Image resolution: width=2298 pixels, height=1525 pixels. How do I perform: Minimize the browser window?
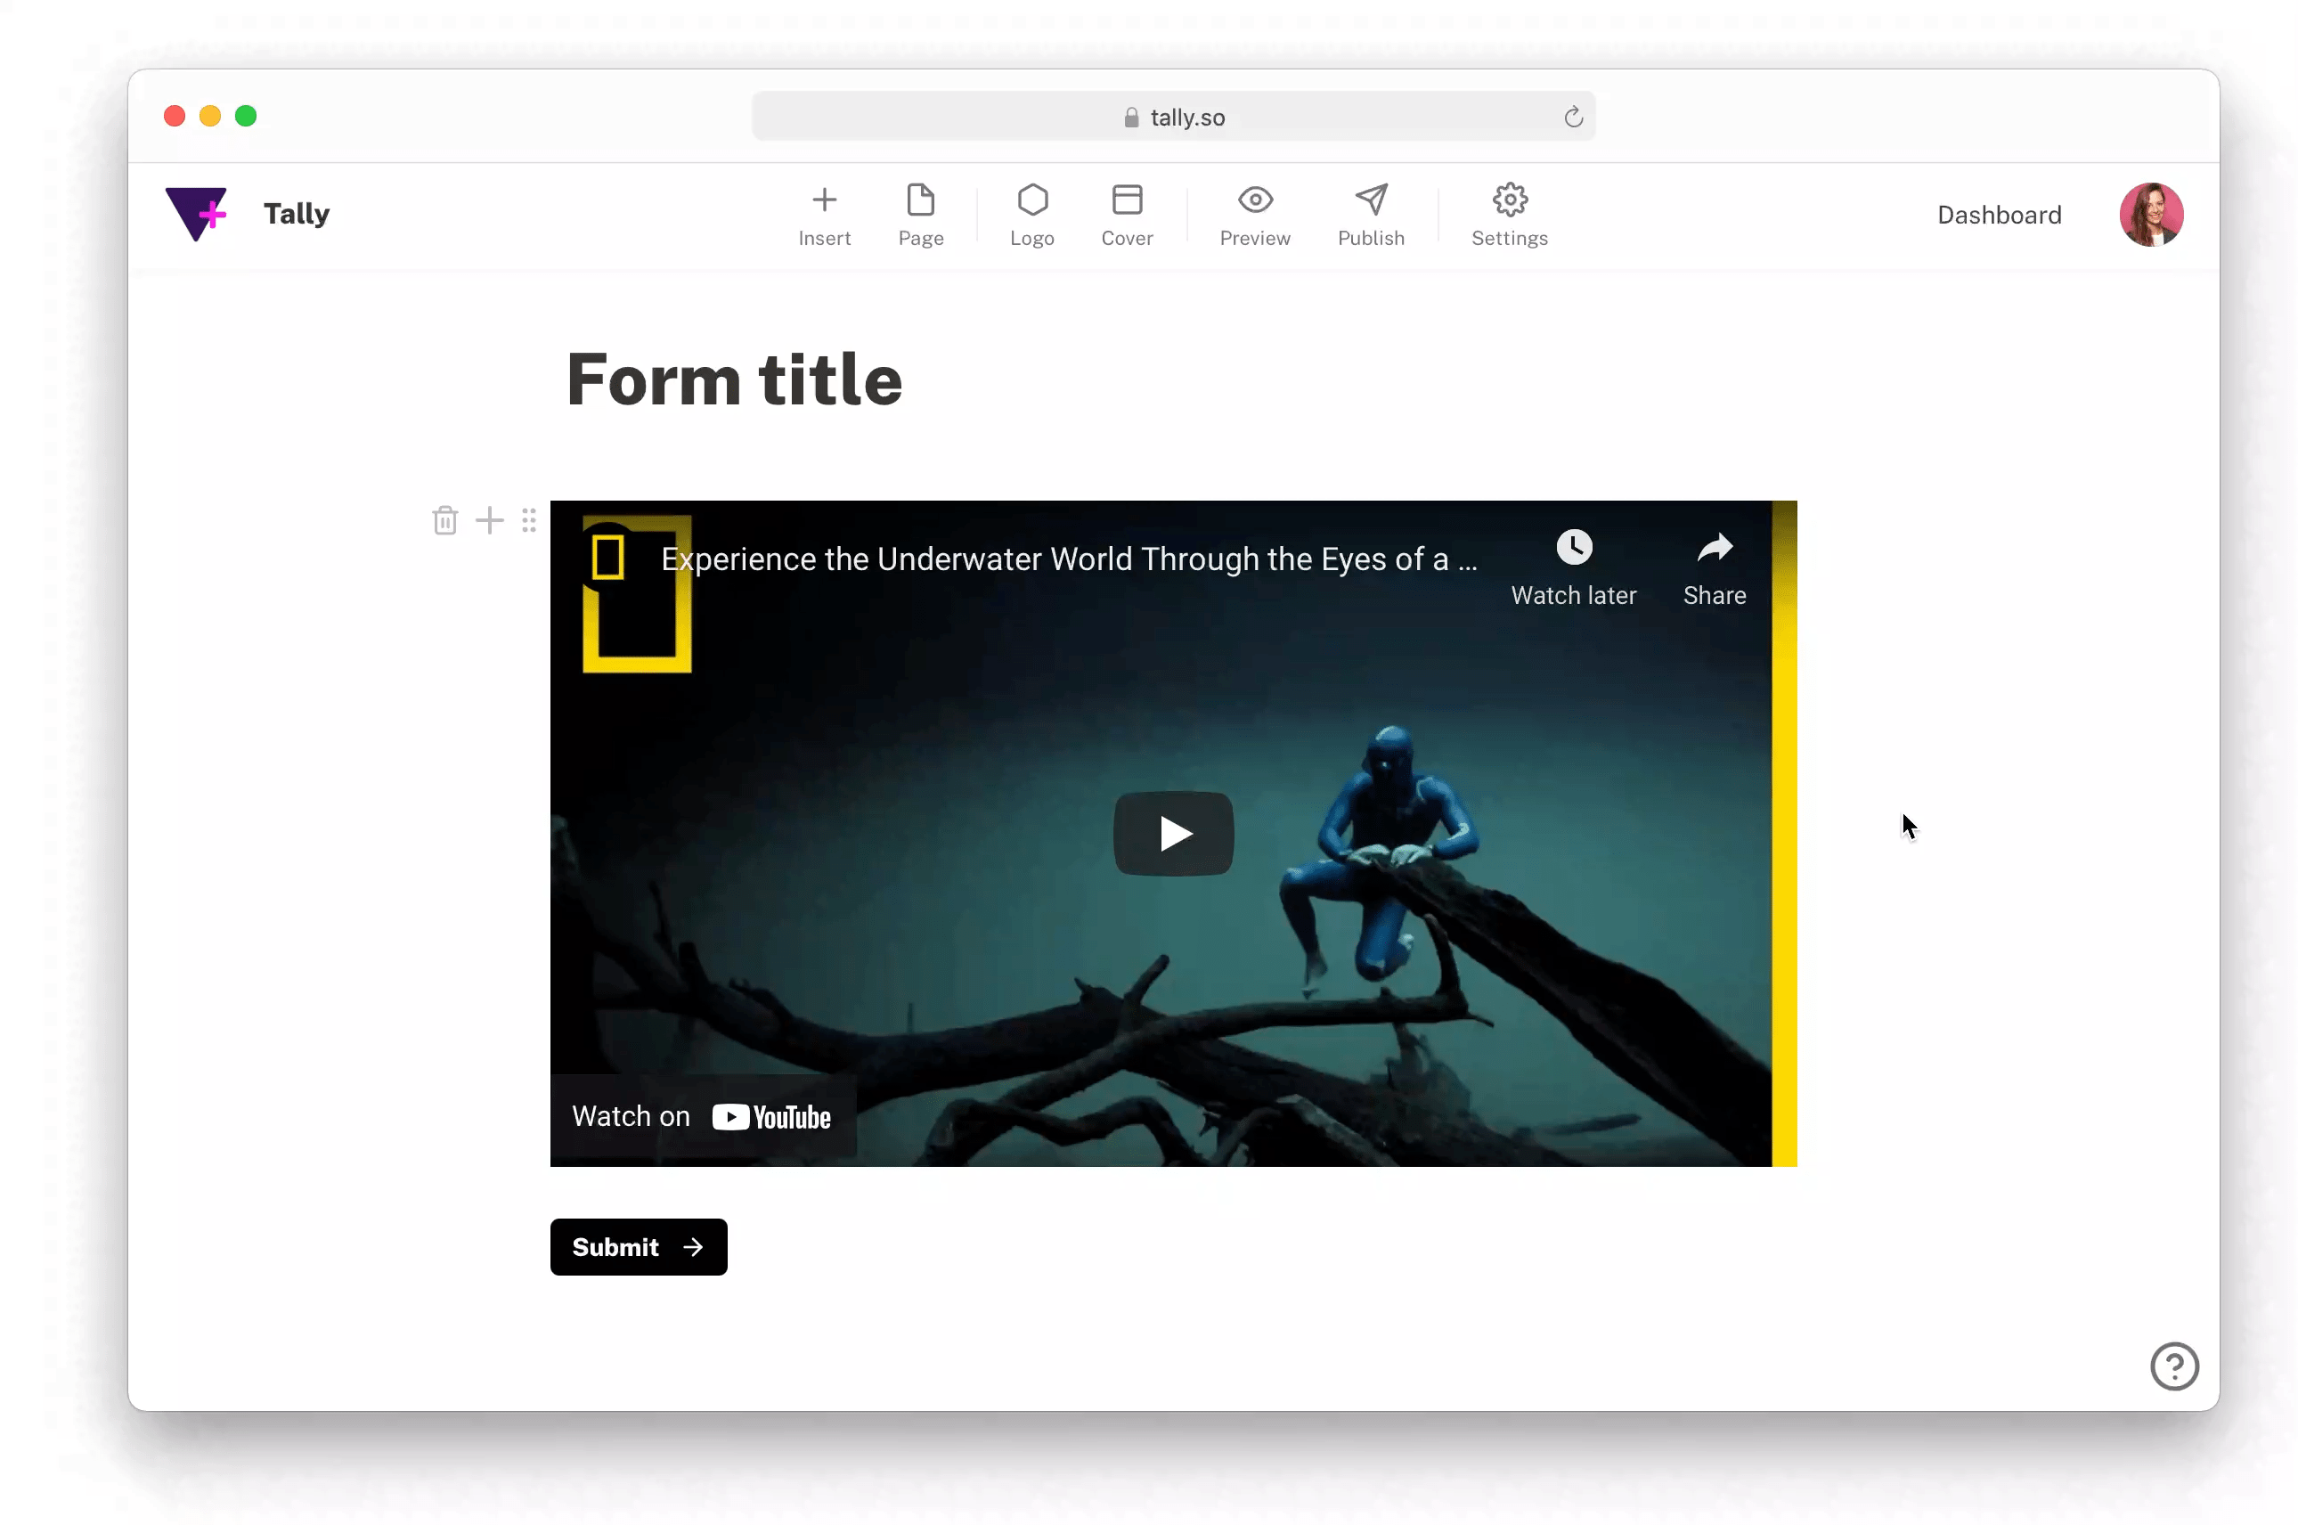click(210, 116)
